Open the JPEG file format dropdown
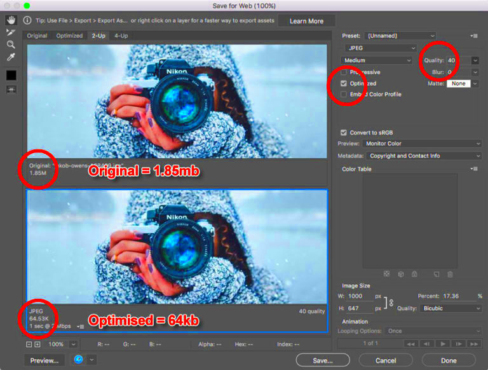This screenshot has height=370, width=488. click(x=381, y=48)
